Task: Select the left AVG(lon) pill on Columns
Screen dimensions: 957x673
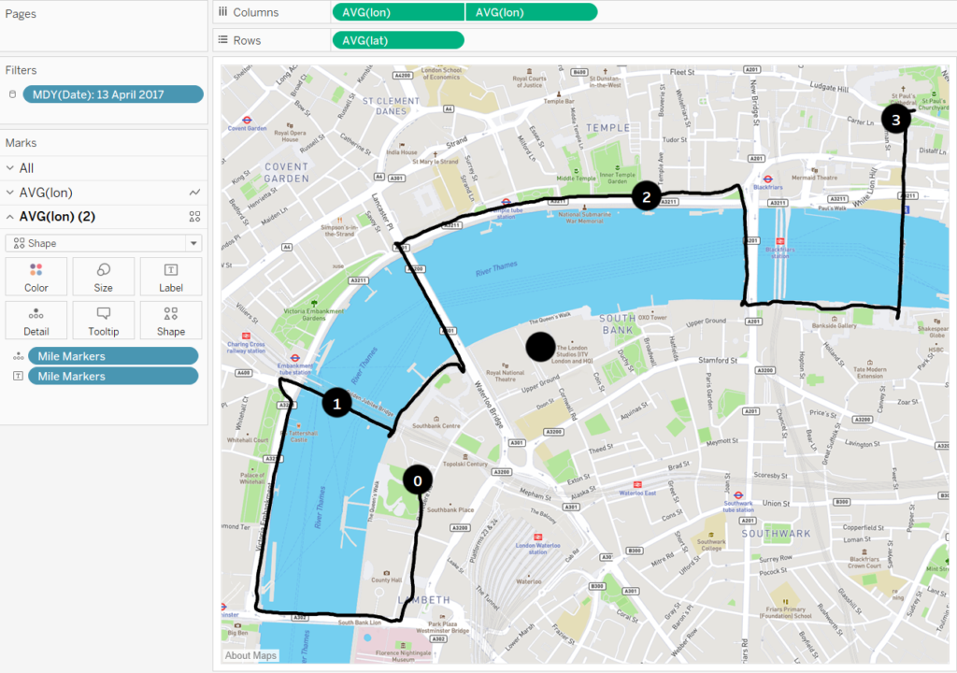Action: tap(398, 12)
